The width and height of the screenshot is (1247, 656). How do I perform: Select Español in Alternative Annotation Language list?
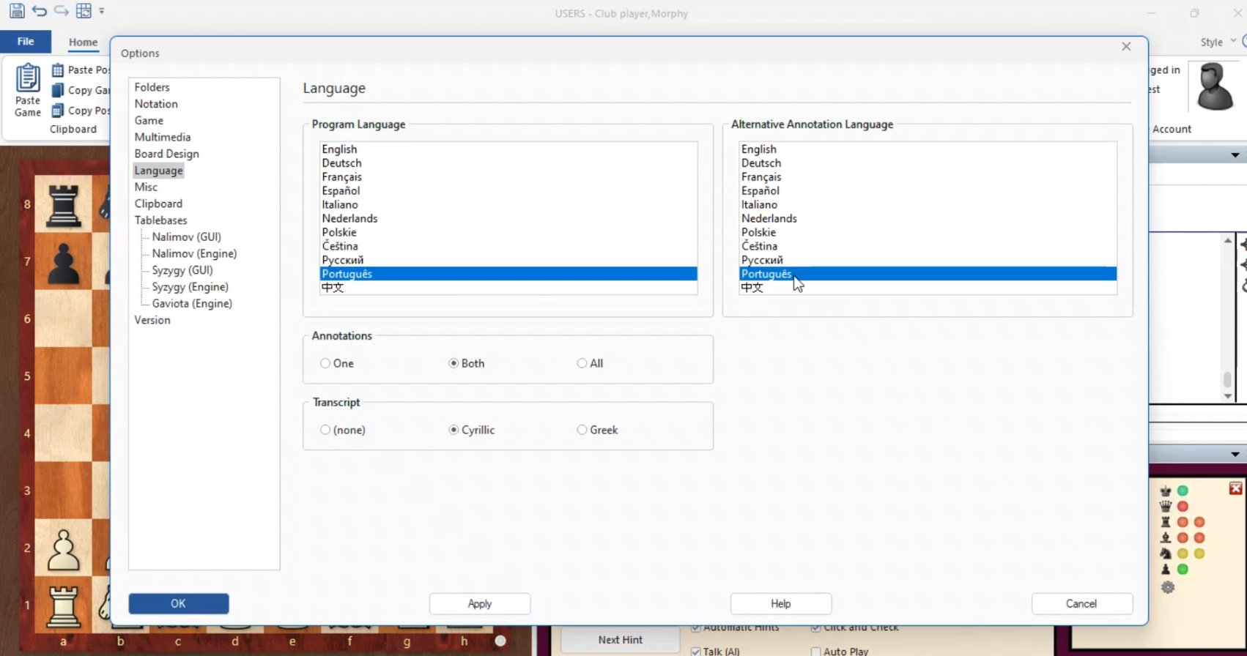click(928, 191)
